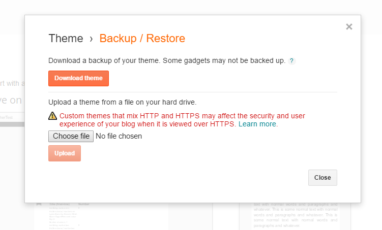Click the faded Title (first-line) table header
Screen dimensions: 382x230
pos(60,204)
